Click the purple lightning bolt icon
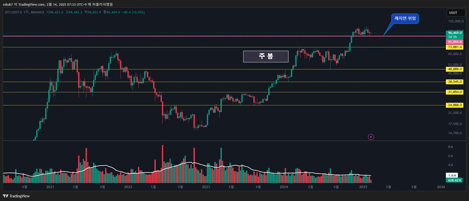The width and height of the screenshot is (469, 201). [x=371, y=137]
